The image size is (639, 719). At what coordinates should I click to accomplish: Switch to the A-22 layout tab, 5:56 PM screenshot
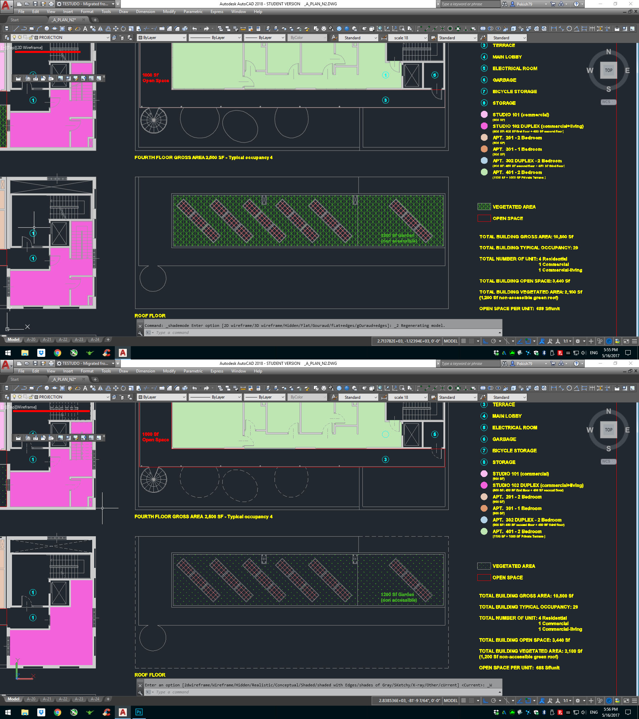click(x=63, y=699)
